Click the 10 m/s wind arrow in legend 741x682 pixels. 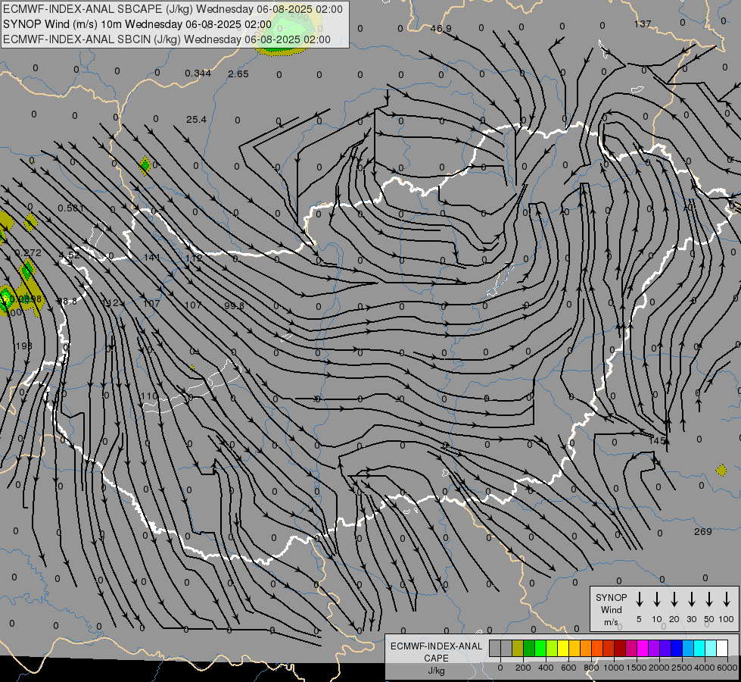pyautogui.click(x=657, y=599)
